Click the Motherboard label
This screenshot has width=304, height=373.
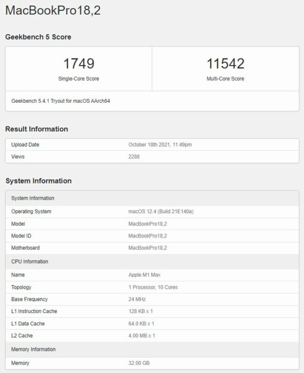click(25, 248)
